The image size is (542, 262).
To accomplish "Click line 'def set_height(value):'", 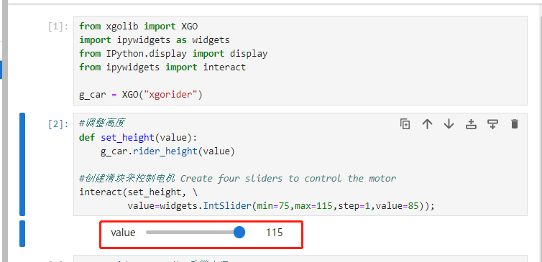I will point(138,137).
